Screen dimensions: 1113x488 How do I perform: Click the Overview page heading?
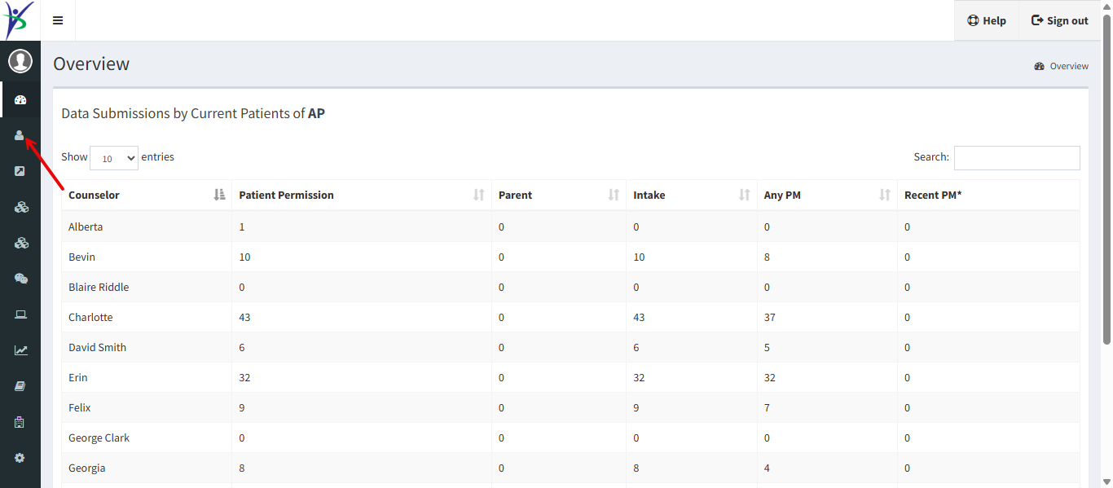91,64
